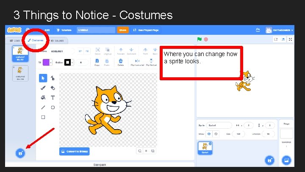Screen dimensions: 305x172
Task: Flip the costume vertically
Action: [151, 62]
